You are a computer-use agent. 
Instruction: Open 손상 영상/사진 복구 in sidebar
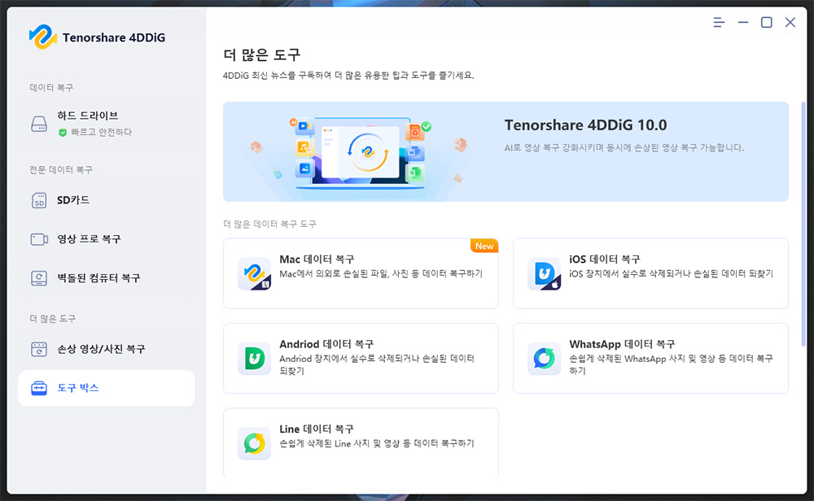[x=107, y=349]
